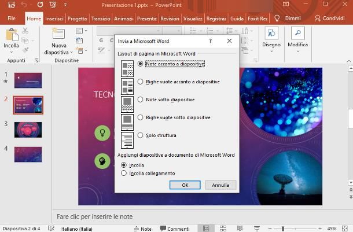
Task: Click the zoom slider handle
Action: click(x=283, y=229)
